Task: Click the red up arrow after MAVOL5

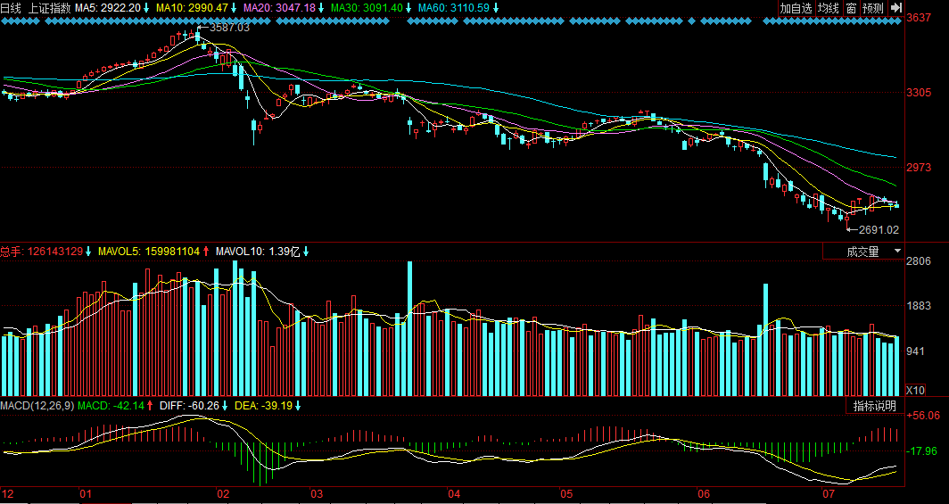Action: click(x=206, y=252)
